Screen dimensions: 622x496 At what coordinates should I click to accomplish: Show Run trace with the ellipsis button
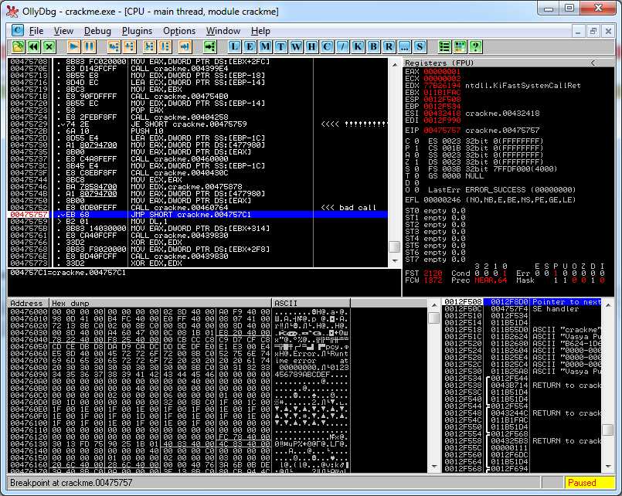[405, 47]
